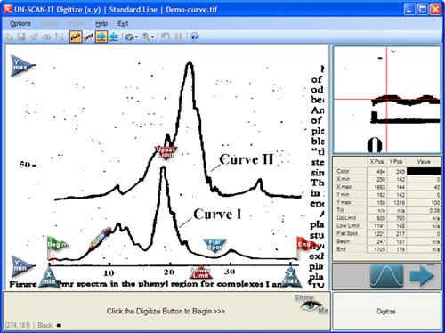Click the Y max Y Pos cell 1316
The image size is (445, 333).
click(396, 202)
